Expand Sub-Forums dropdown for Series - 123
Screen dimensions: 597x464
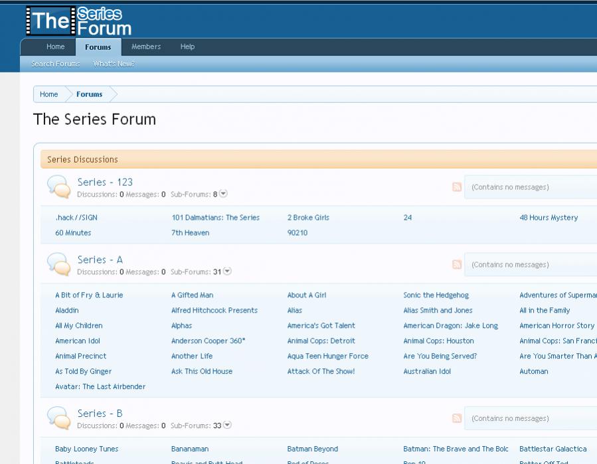224,194
